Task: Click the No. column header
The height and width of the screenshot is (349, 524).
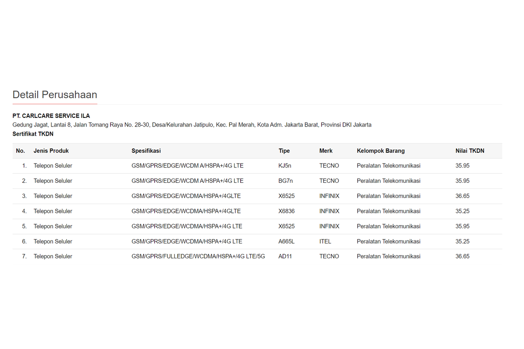Action: click(x=21, y=151)
